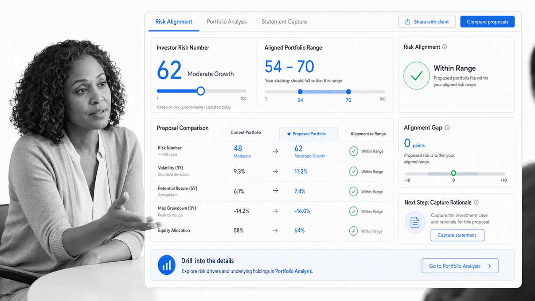The height and width of the screenshot is (301, 535).
Task: Click the Max Drawdown row green checkmark
Action: (353, 212)
